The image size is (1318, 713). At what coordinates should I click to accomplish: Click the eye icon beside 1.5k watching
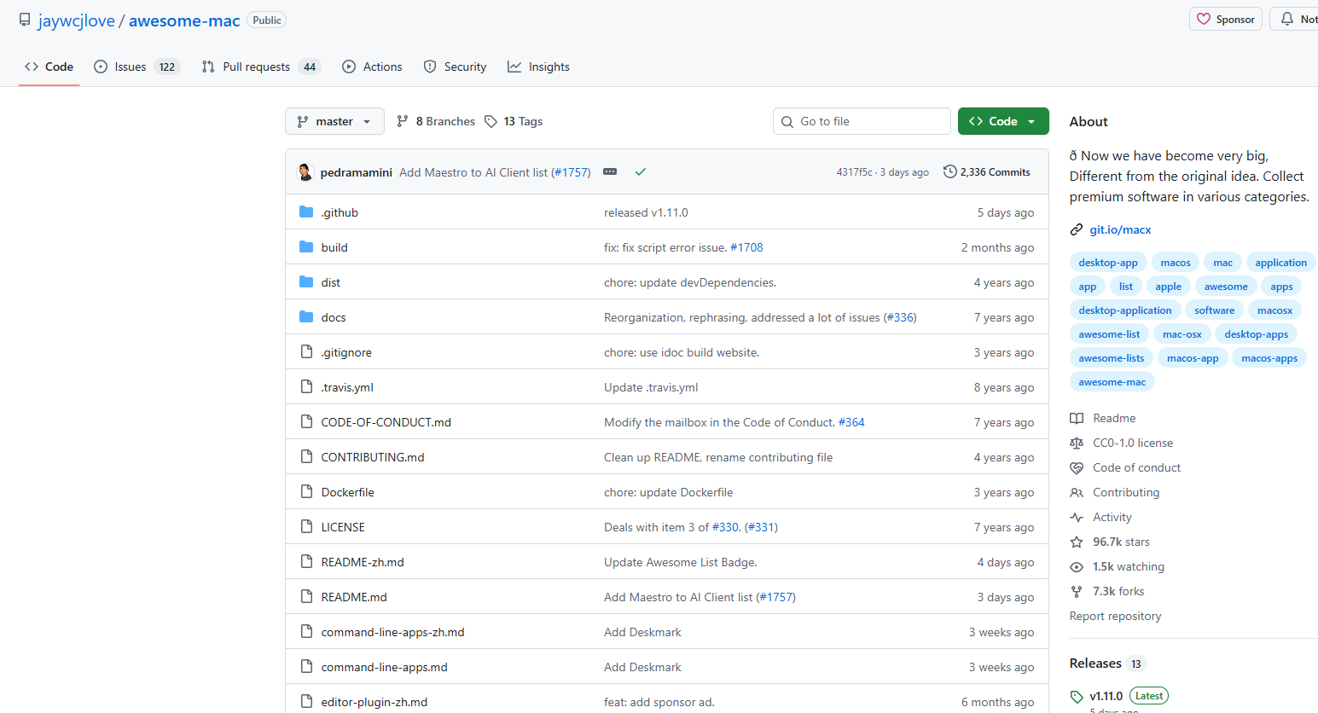click(x=1077, y=566)
